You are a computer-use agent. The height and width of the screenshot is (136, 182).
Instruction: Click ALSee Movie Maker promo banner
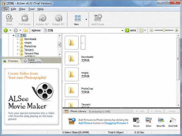pyautogui.click(x=31, y=96)
